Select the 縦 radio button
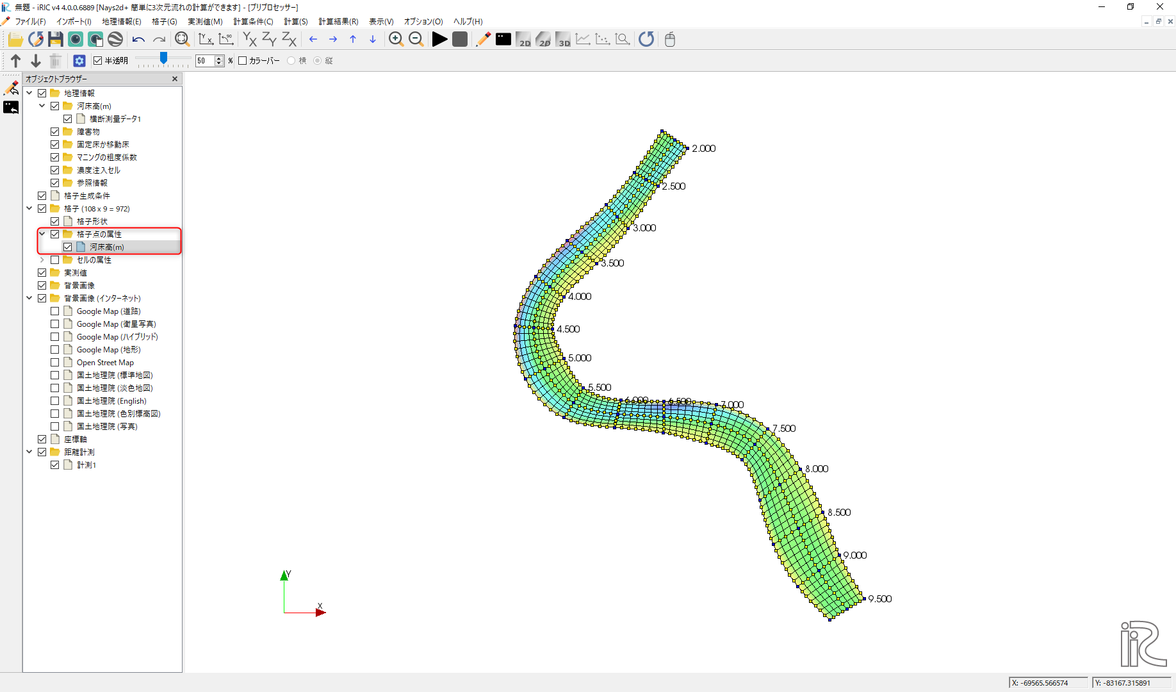Screen dimensions: 1176x692 (318, 61)
